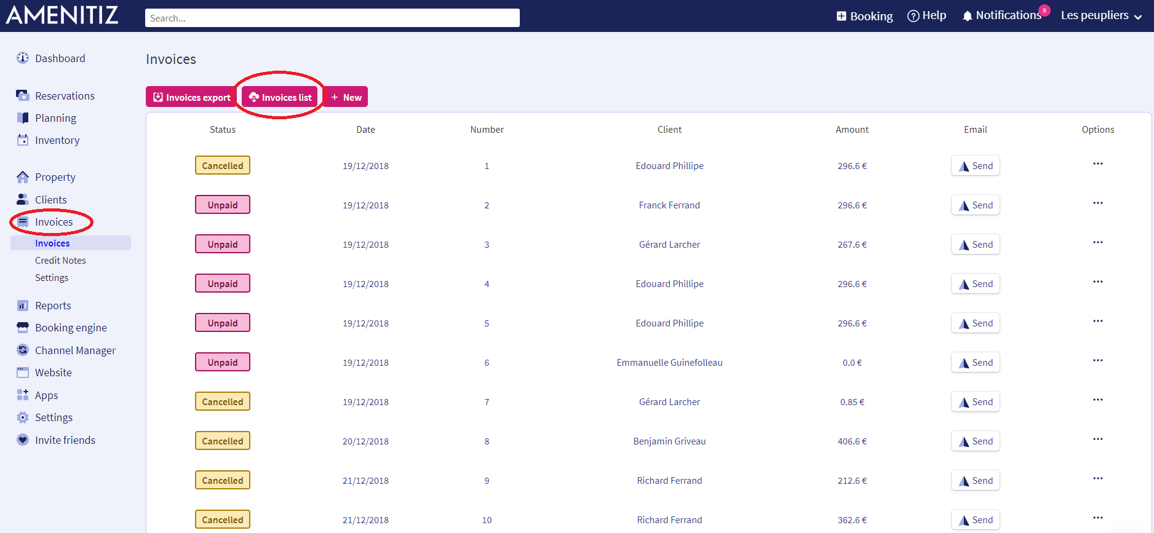Expand the Les peupliers account dropdown
Screen dimensions: 1154x533
coord(1101,15)
